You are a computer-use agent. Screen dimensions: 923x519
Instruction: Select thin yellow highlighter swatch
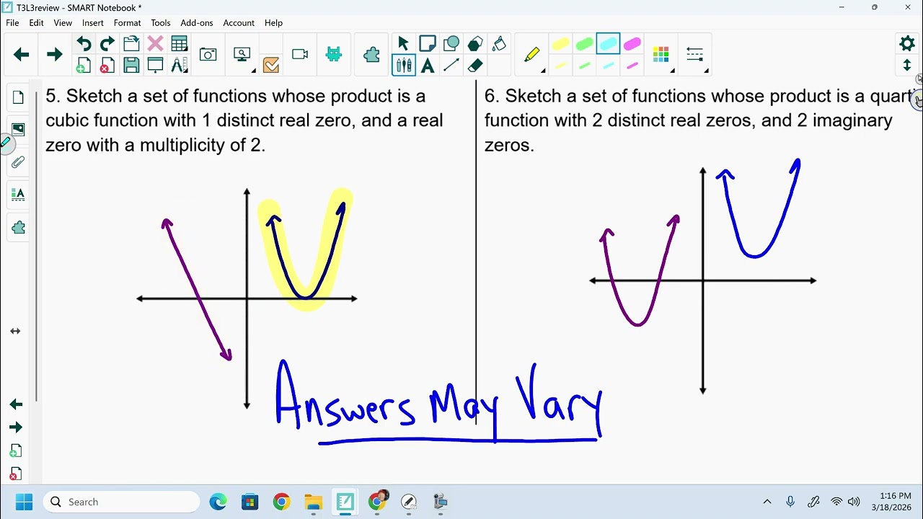(560, 66)
